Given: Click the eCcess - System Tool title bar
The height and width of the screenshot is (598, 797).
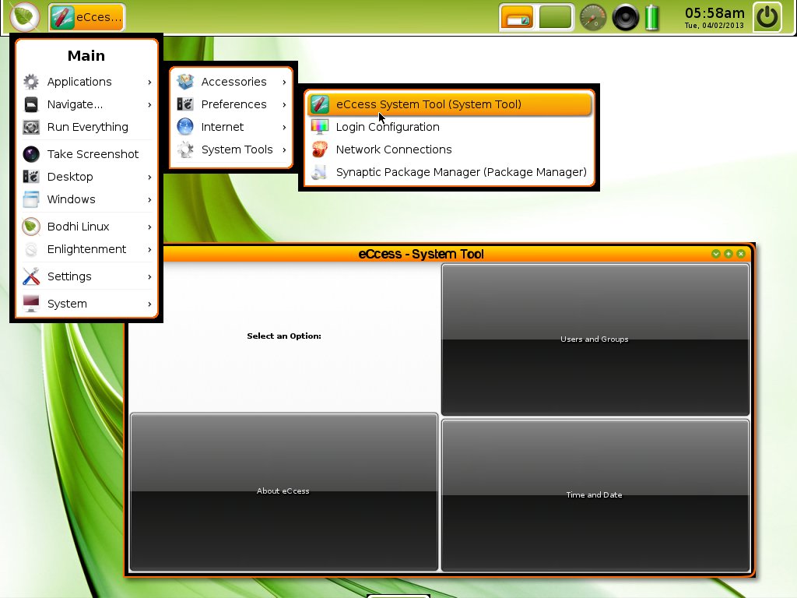Looking at the screenshot, I should pyautogui.click(x=421, y=254).
